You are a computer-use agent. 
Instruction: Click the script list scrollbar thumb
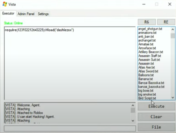(x=173, y=36)
